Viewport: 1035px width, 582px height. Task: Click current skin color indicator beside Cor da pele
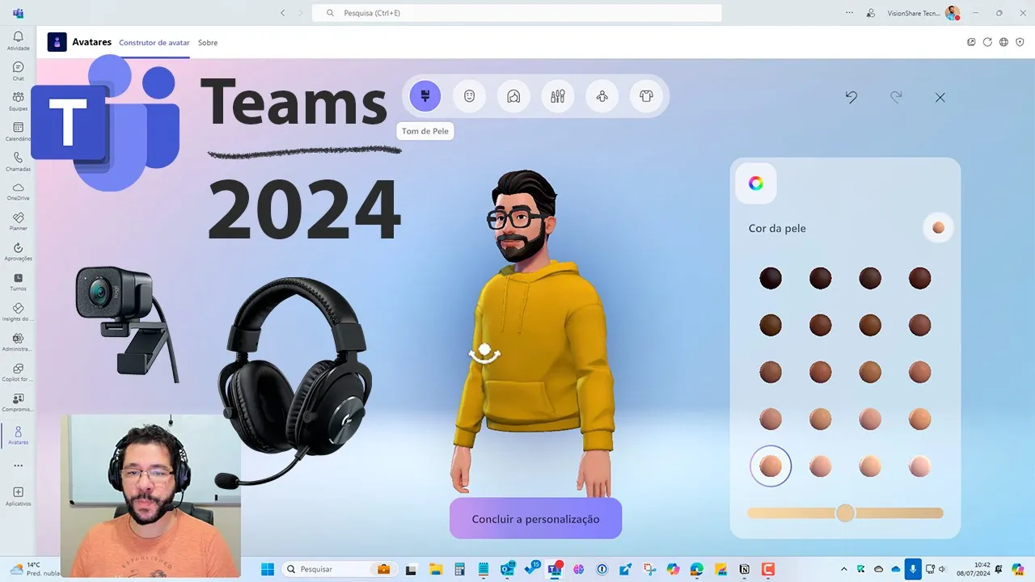pos(938,228)
